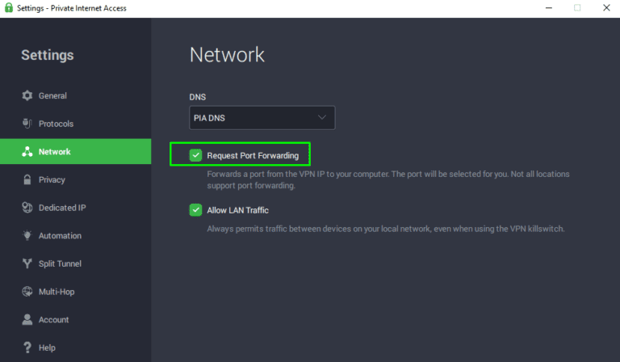Click the Protocols plug icon
The image size is (620, 362).
27,124
